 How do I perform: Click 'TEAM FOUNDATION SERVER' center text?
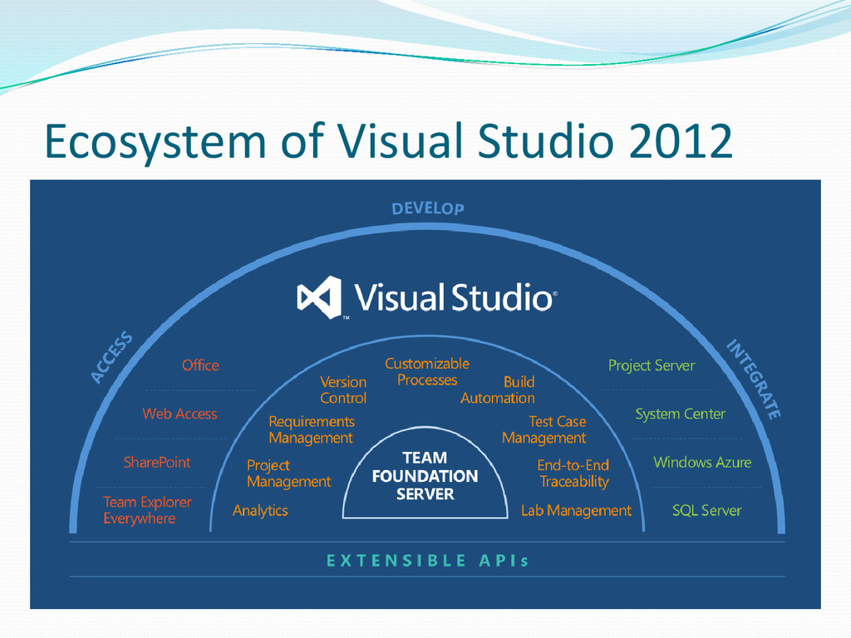[x=425, y=476]
